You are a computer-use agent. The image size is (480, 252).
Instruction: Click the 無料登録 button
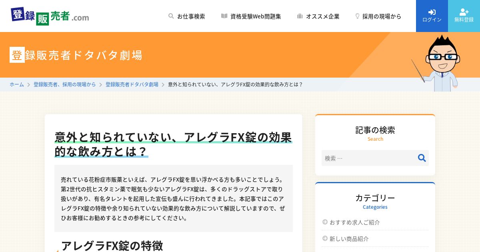click(464, 16)
